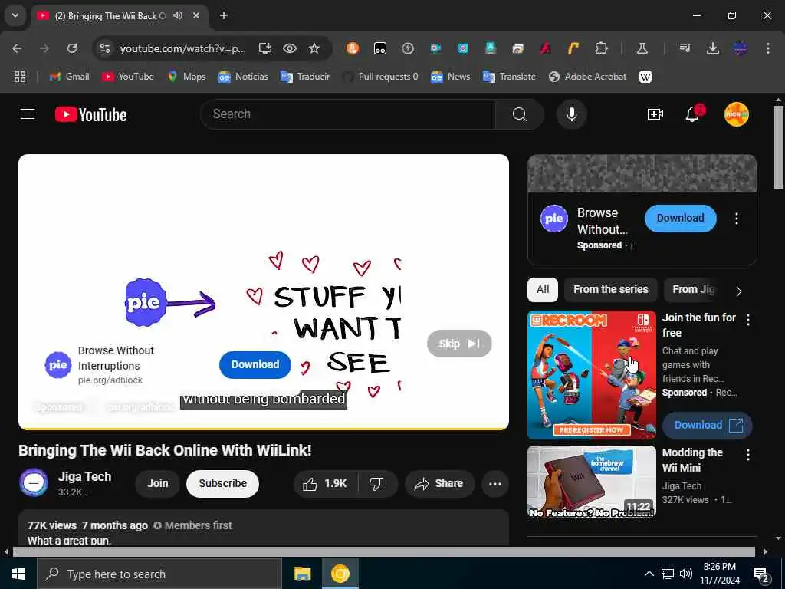Click the YouTube search field
The image size is (785, 589).
click(347, 114)
